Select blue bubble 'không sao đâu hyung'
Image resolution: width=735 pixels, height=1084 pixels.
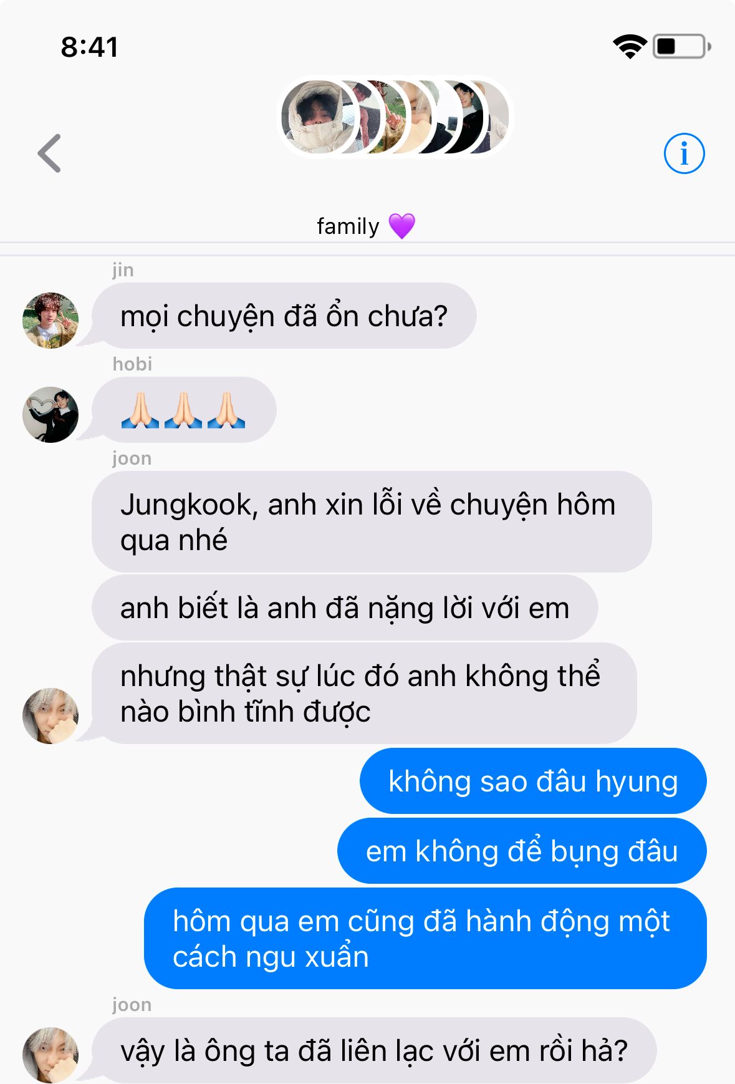click(533, 781)
